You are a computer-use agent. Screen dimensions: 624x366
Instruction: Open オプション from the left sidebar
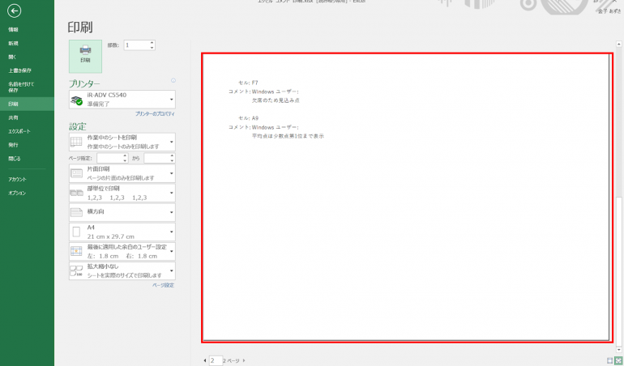pyautogui.click(x=17, y=193)
